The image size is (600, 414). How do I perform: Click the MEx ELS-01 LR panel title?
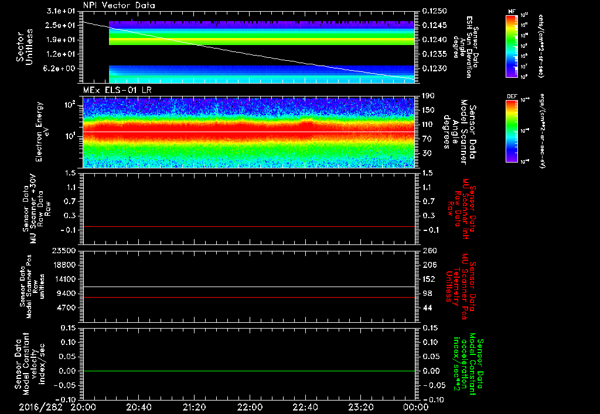click(117, 91)
